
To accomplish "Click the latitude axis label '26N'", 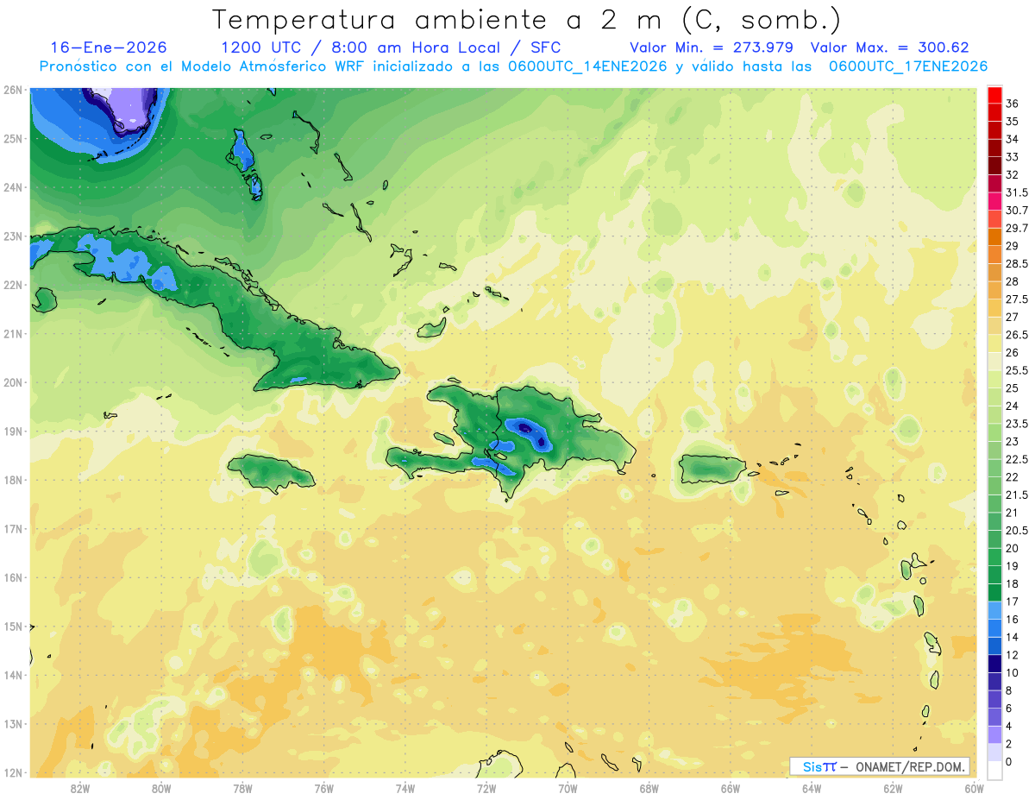I will (x=12, y=90).
